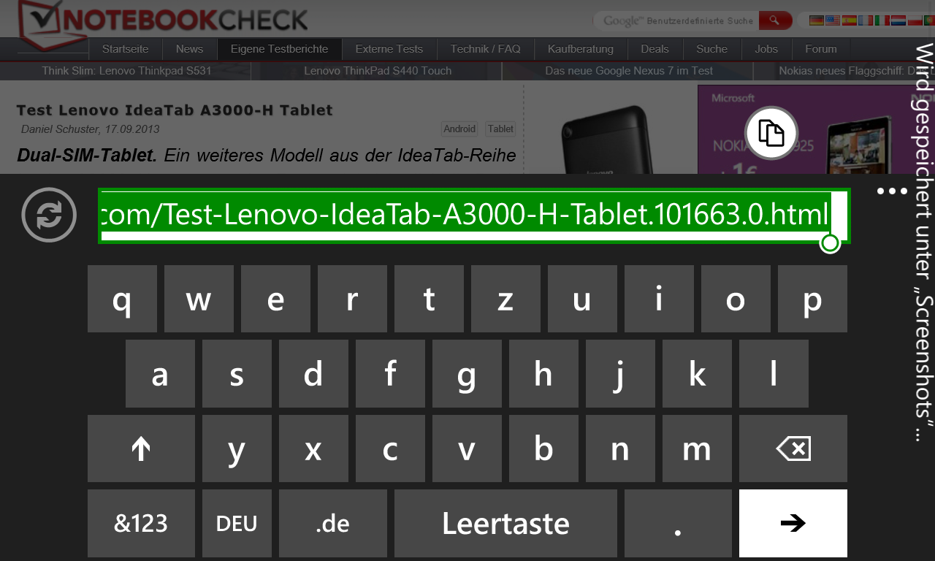Click the red Google search button

[776, 20]
